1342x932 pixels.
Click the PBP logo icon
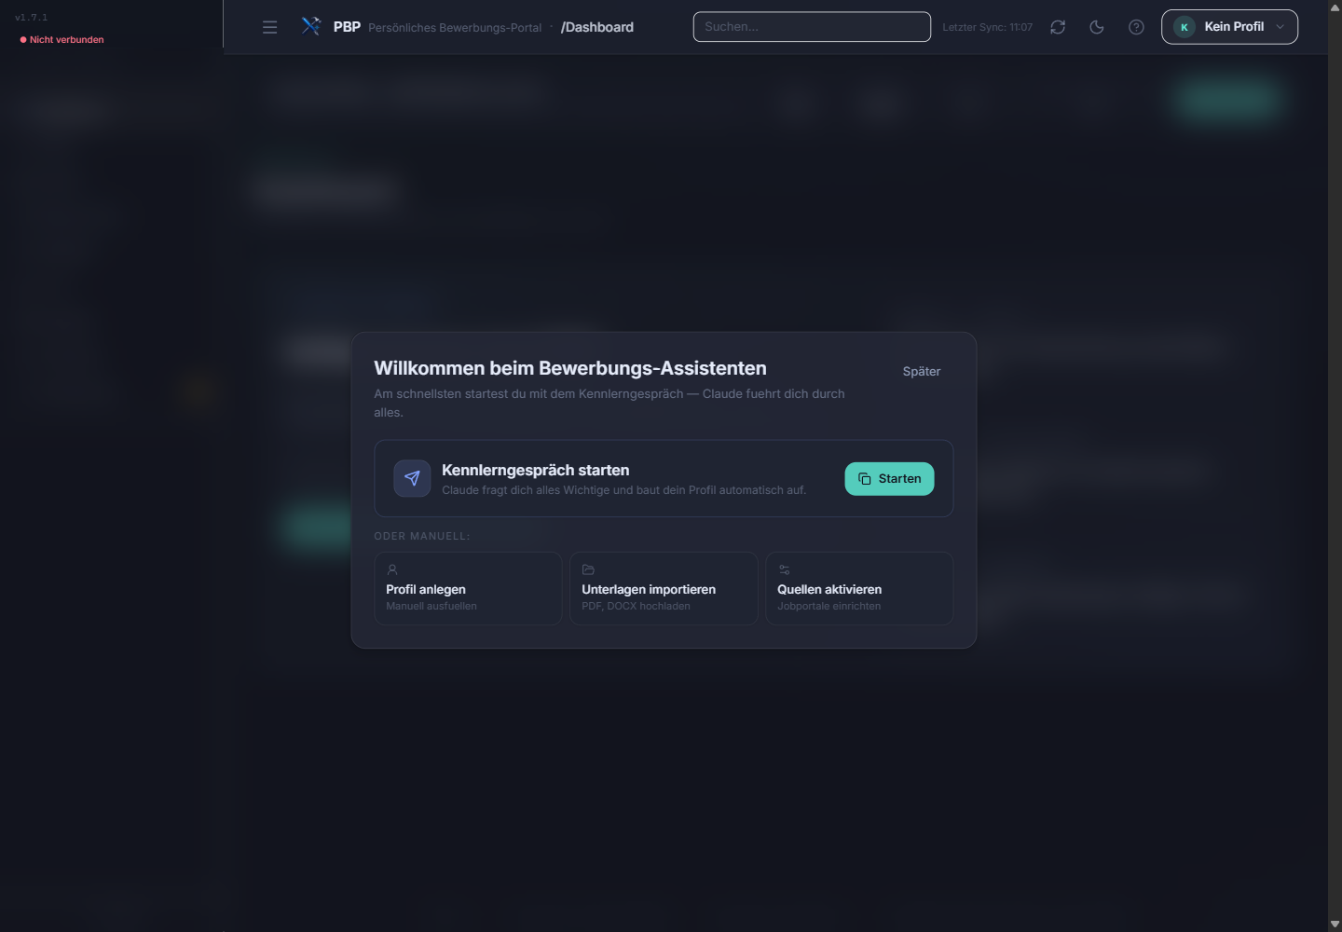pyautogui.click(x=311, y=26)
